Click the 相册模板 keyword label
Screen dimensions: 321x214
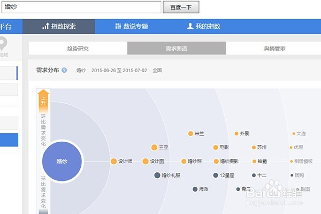[x=303, y=162]
